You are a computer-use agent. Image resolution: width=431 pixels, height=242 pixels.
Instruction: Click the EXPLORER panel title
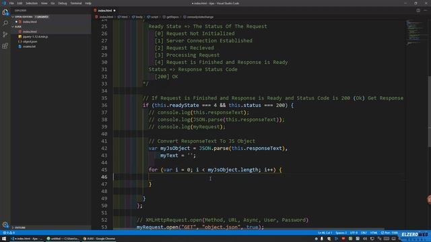tap(20, 11)
